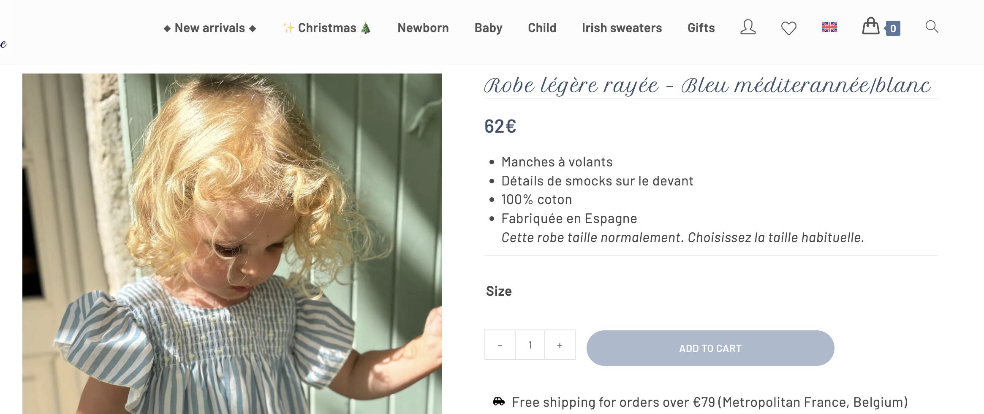Click the search magnifier icon
This screenshot has width=984, height=414.
932,27
